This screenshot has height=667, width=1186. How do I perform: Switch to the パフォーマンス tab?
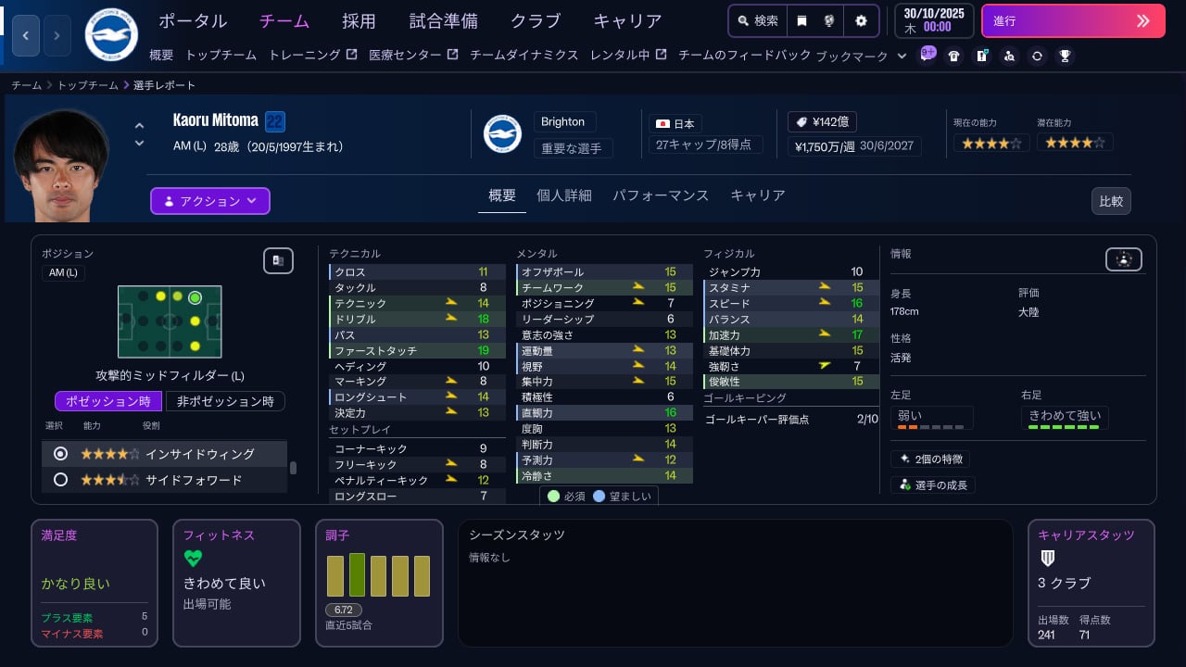pyautogui.click(x=660, y=195)
